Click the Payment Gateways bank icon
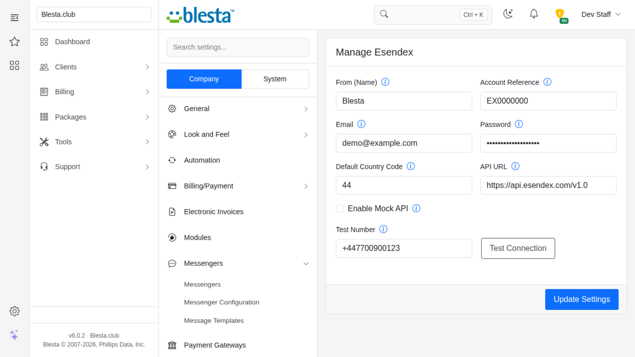 (x=172, y=345)
